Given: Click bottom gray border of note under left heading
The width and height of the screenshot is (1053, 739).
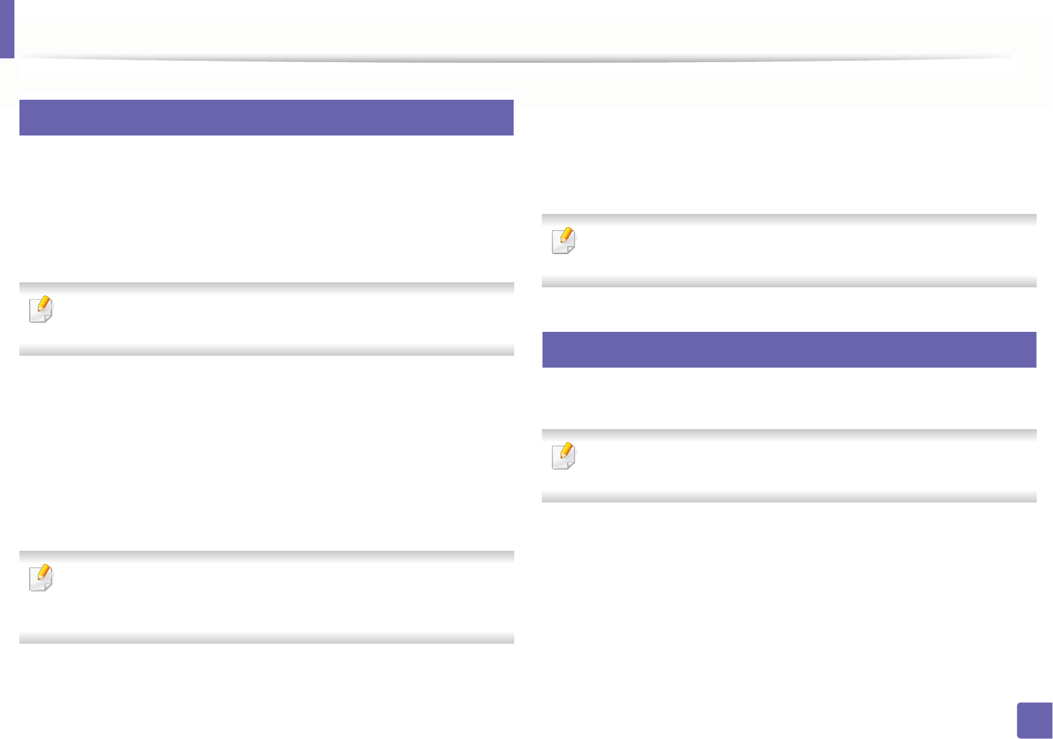Looking at the screenshot, I should click(x=267, y=350).
